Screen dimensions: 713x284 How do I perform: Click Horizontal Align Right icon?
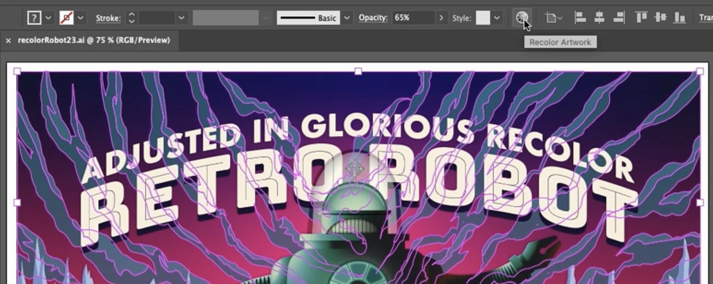point(619,18)
